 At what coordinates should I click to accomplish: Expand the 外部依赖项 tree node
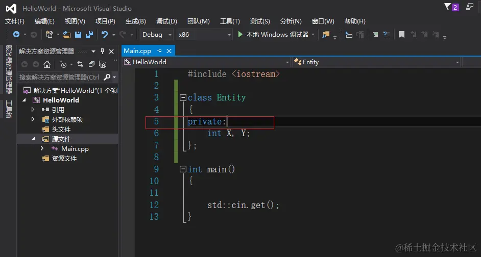[x=33, y=119]
